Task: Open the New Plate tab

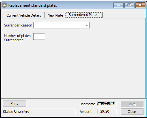Action: (55, 15)
